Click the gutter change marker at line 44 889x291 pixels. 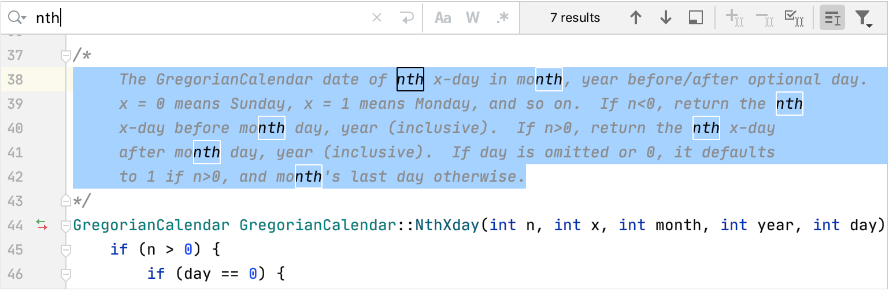42,225
